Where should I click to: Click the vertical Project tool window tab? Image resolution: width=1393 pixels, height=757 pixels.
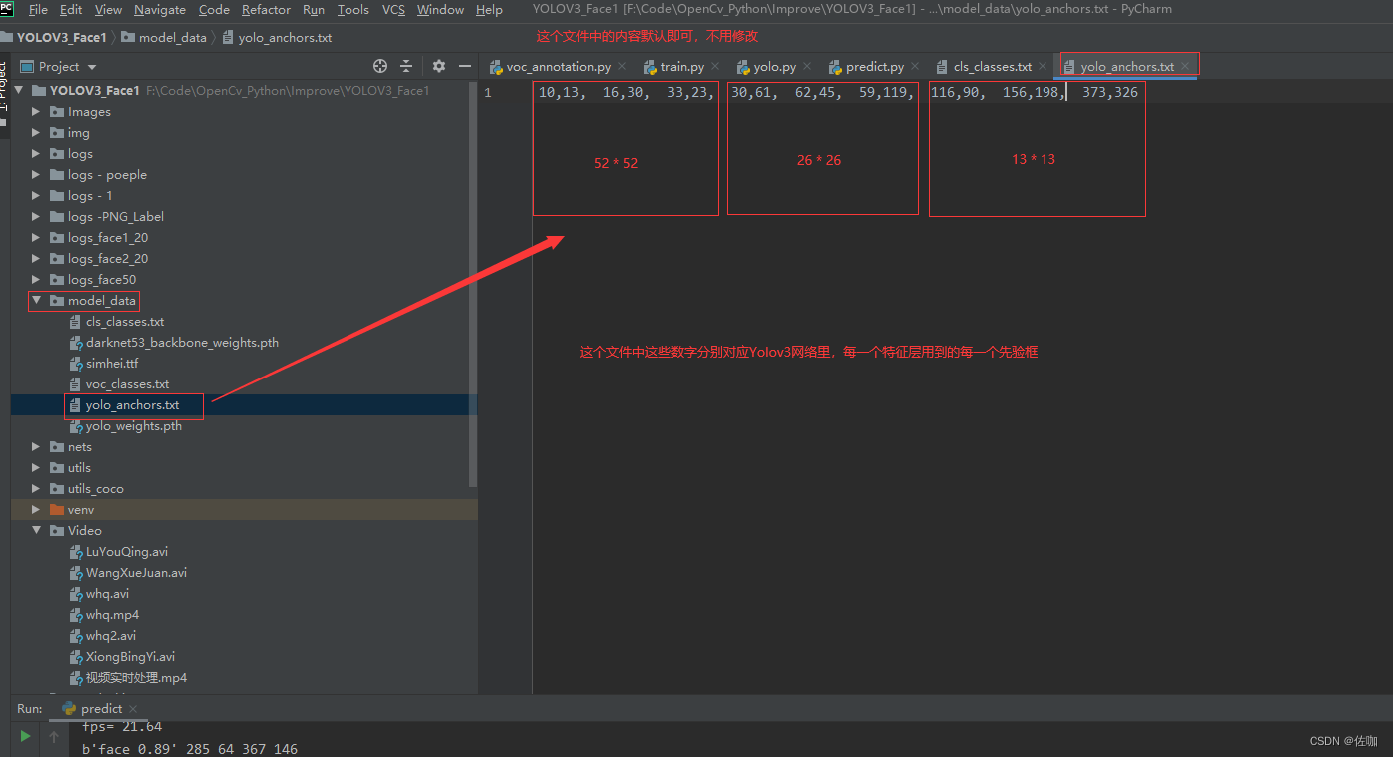4,90
